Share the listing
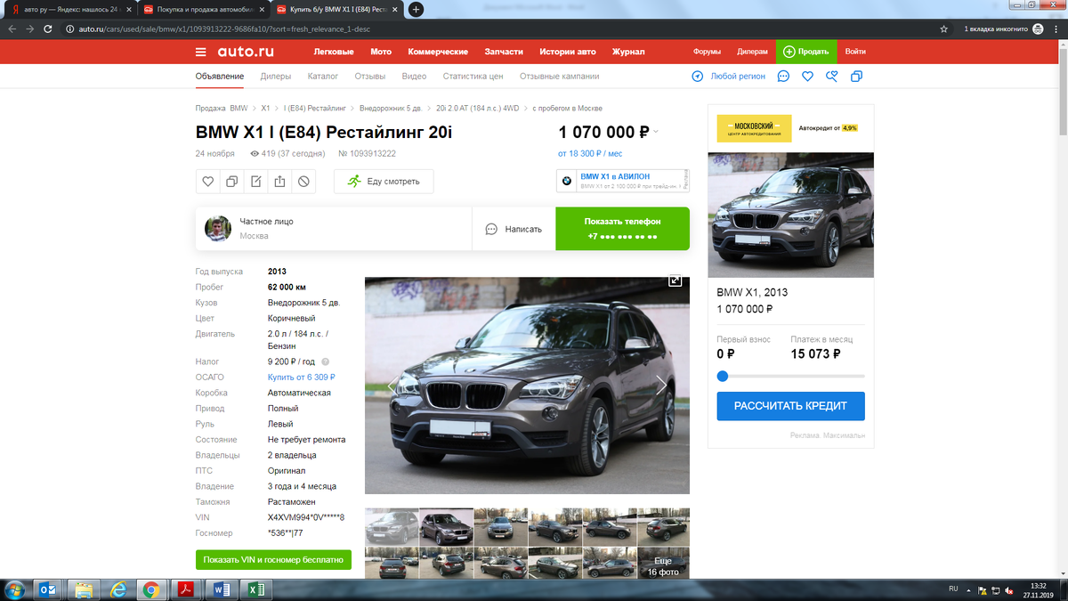1068x601 pixels. click(279, 181)
